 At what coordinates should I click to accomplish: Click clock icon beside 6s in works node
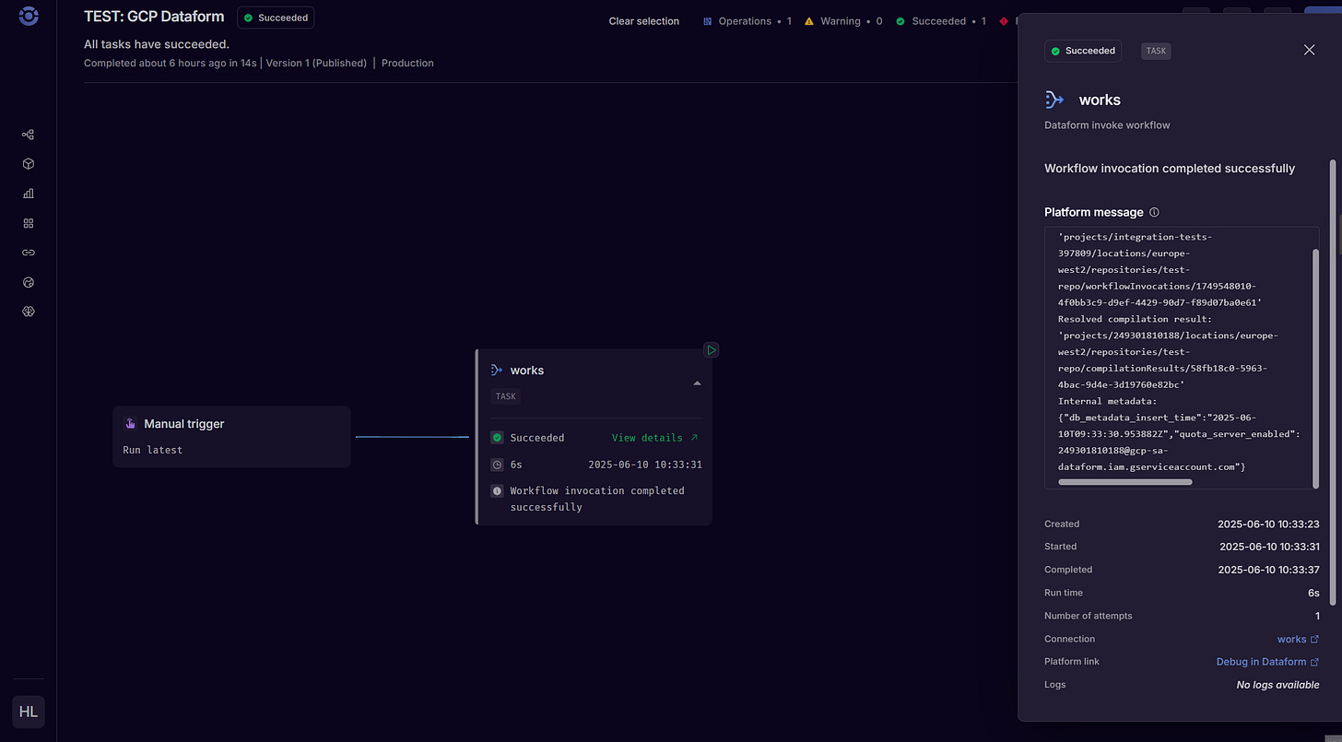point(497,465)
